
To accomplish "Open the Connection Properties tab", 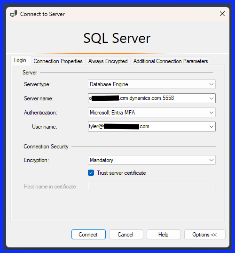I will 58,61.
